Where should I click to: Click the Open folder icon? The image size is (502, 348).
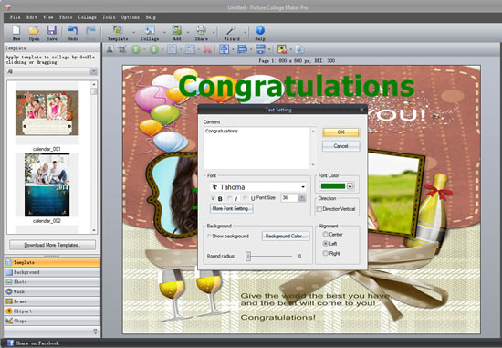click(x=34, y=30)
